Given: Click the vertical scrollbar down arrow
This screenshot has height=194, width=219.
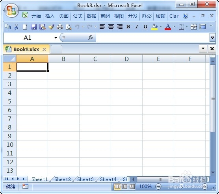Looking at the screenshot, I should [213, 173].
